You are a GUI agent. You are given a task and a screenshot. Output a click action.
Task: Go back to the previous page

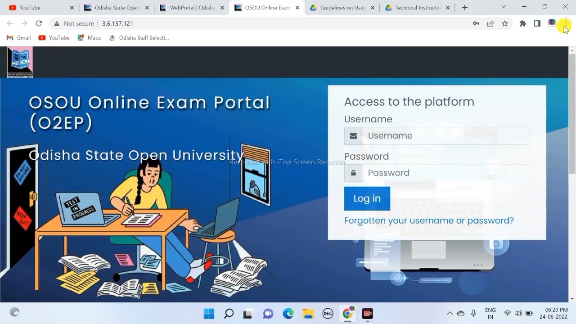[10, 23]
